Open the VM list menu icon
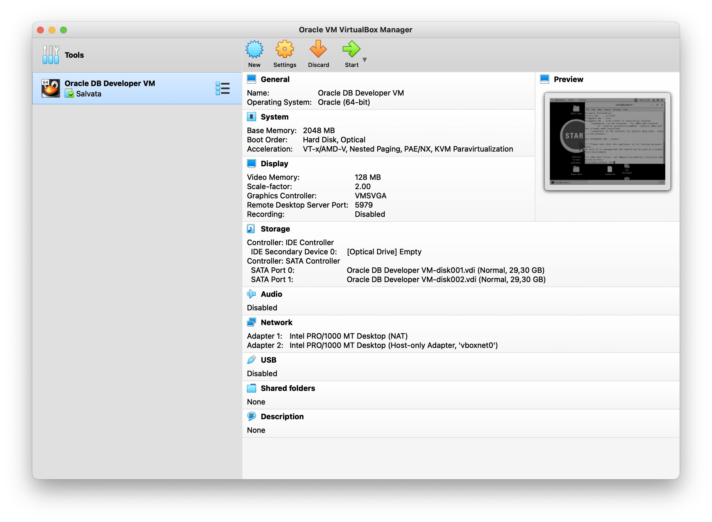Screen dimensions: 712x522 [x=223, y=88]
